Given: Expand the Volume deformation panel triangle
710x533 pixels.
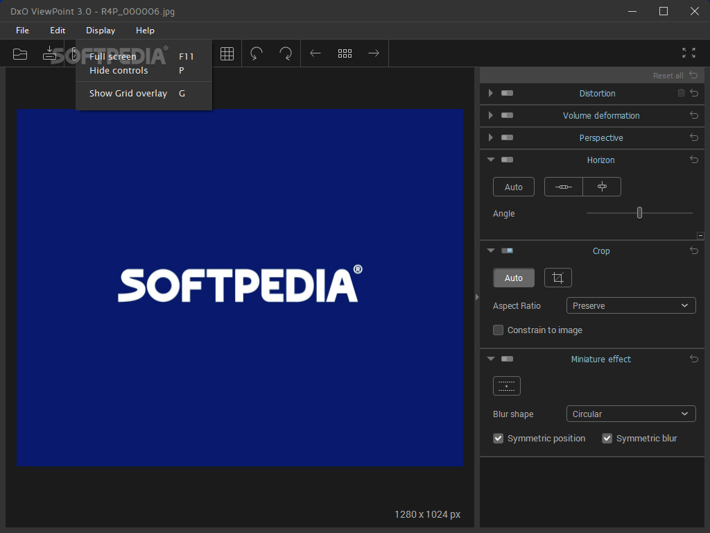Looking at the screenshot, I should [490, 115].
